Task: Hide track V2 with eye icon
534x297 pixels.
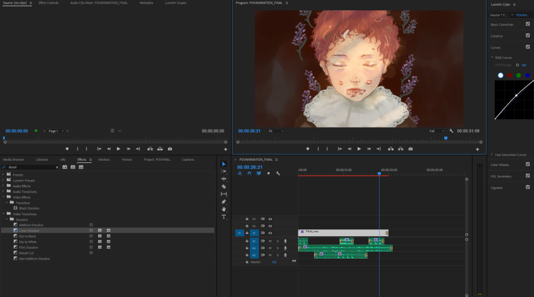Action: click(x=270, y=226)
